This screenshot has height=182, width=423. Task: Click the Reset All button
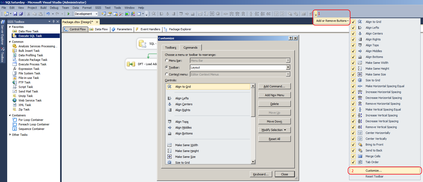click(x=274, y=139)
